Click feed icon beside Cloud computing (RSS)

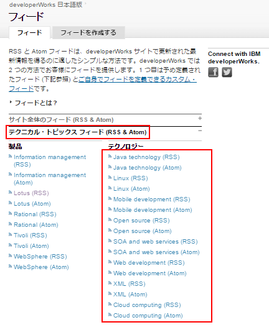click(110, 304)
